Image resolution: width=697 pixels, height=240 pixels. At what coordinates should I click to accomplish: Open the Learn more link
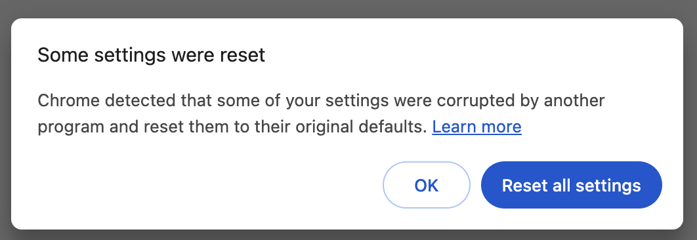(476, 127)
